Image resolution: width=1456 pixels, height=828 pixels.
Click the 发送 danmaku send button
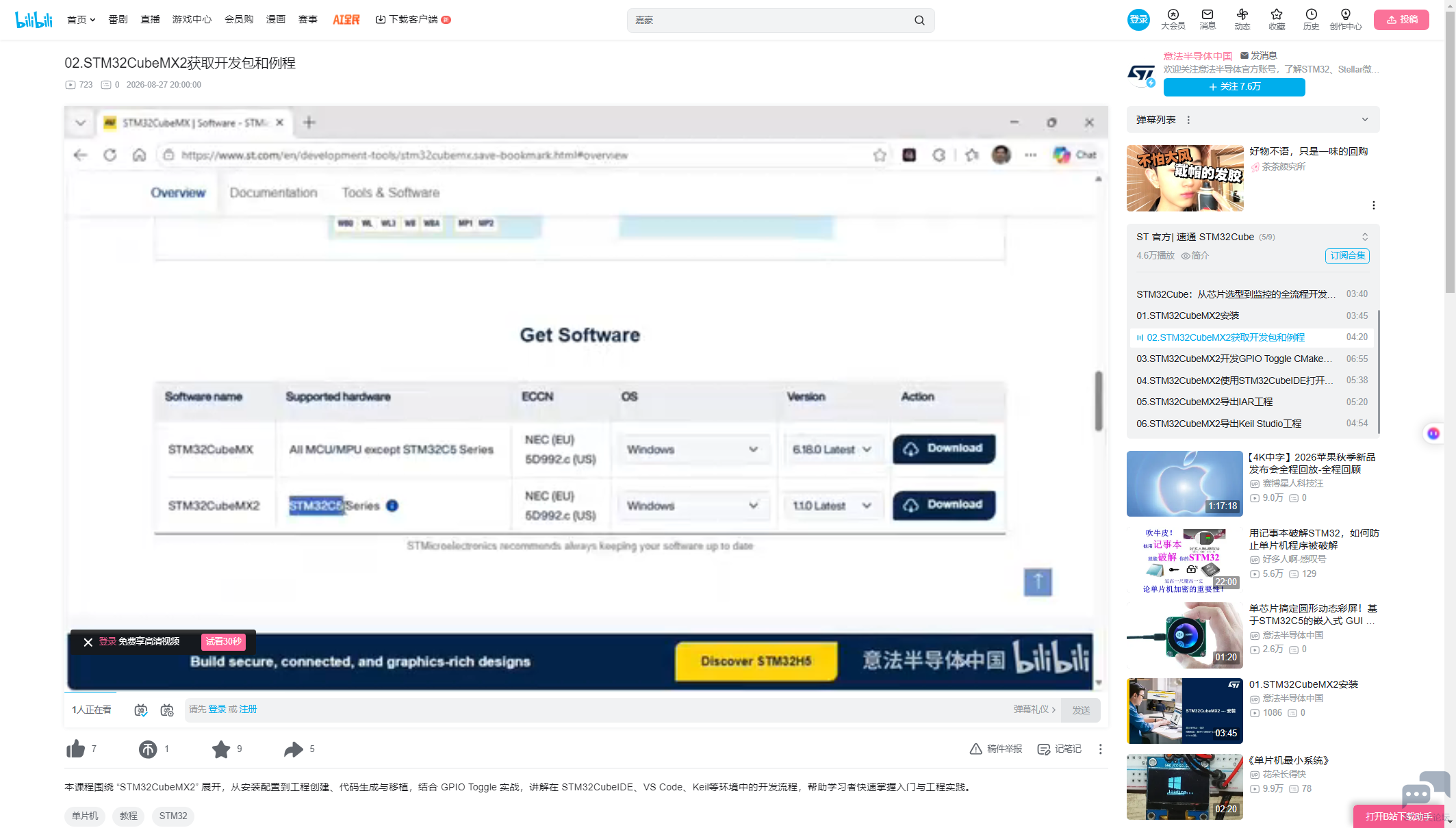pyautogui.click(x=1081, y=710)
